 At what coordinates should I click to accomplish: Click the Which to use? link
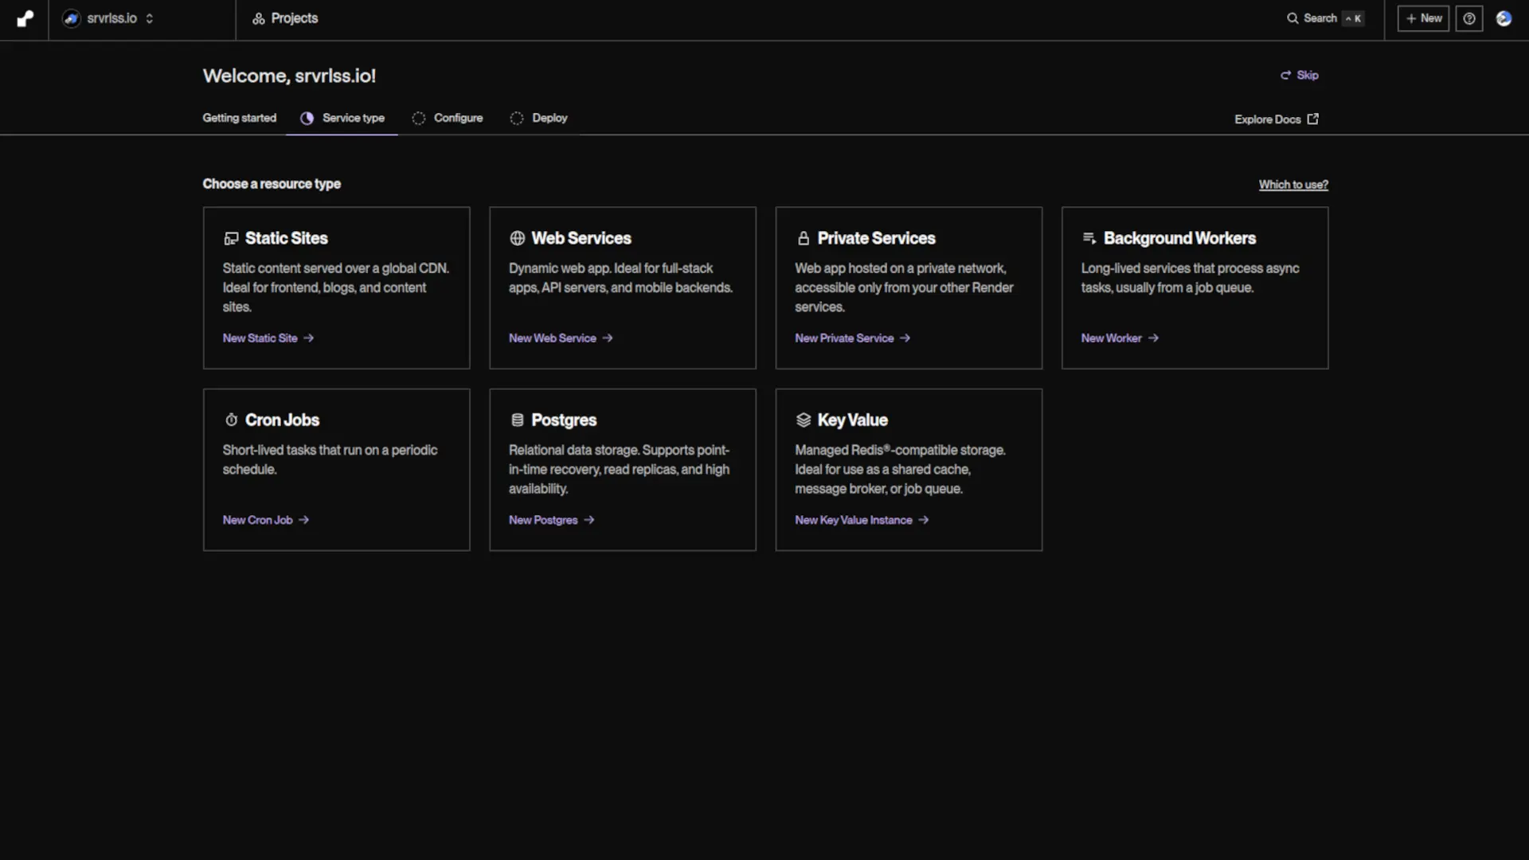tap(1293, 185)
